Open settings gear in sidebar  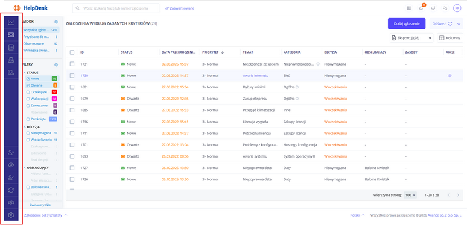(x=11, y=215)
